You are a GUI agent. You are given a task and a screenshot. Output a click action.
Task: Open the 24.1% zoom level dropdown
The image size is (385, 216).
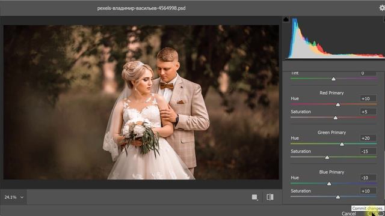[x=14, y=197]
